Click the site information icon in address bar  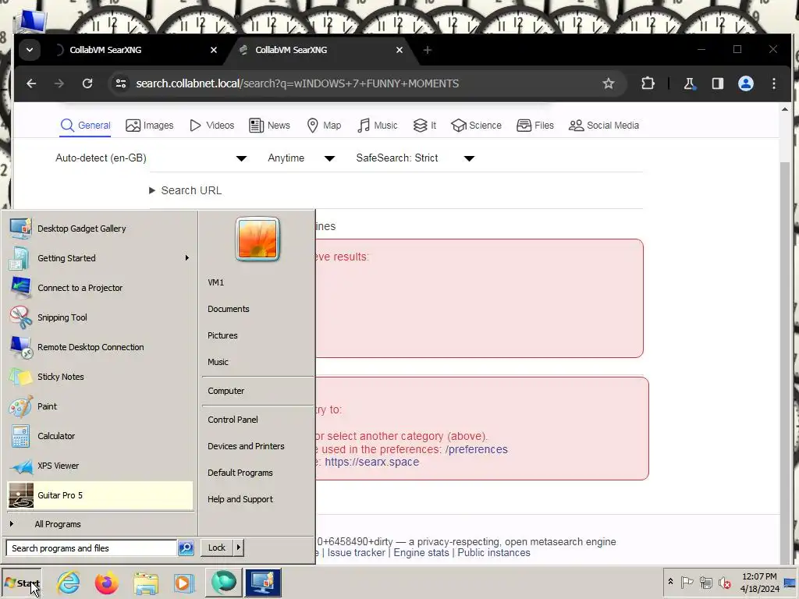[121, 83]
